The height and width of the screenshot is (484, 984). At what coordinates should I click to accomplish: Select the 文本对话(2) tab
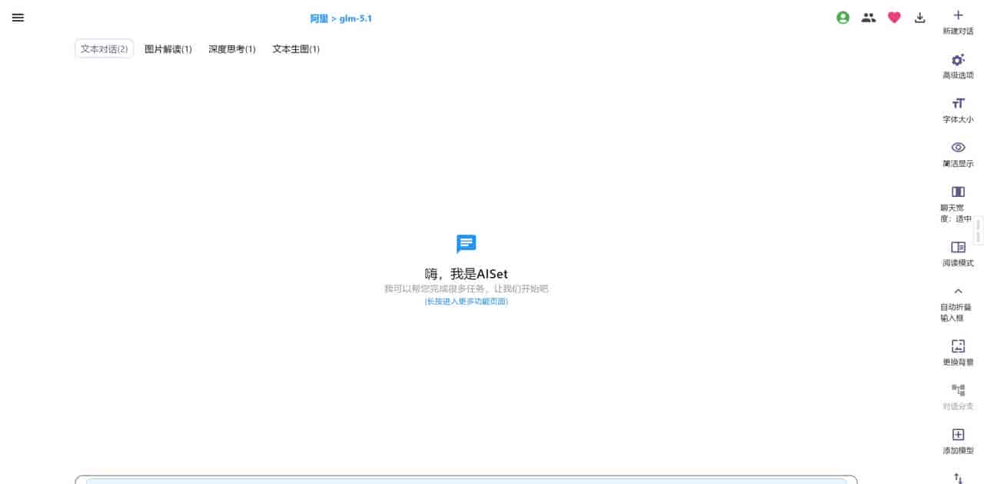(x=104, y=48)
